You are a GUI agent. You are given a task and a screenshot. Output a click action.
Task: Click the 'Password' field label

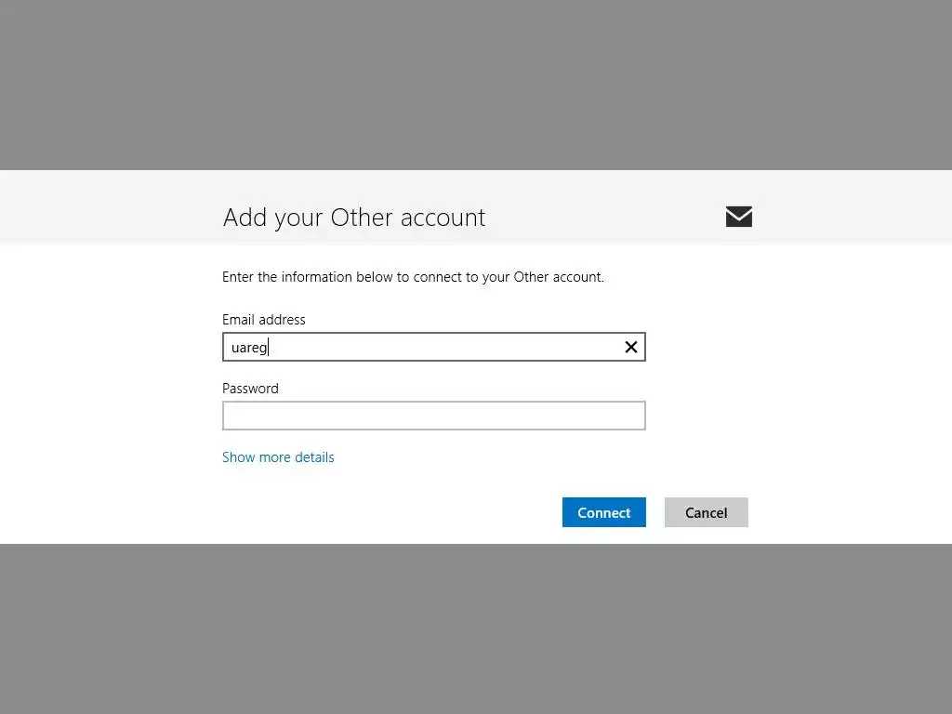tap(250, 389)
